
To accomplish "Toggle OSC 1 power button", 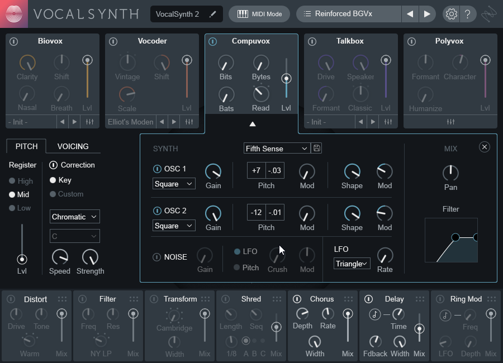I will pyautogui.click(x=157, y=169).
